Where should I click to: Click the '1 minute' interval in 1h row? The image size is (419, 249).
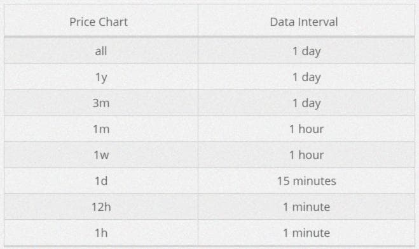tap(306, 233)
